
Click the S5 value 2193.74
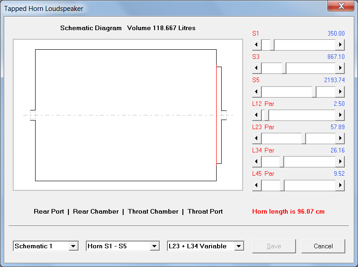(334, 80)
